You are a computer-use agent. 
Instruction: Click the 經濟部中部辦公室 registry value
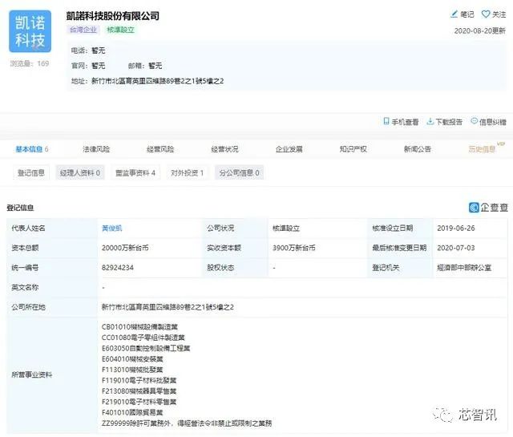tap(464, 268)
